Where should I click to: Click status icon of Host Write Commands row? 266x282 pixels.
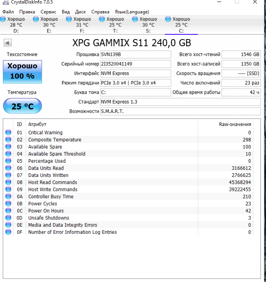[x=8, y=189]
